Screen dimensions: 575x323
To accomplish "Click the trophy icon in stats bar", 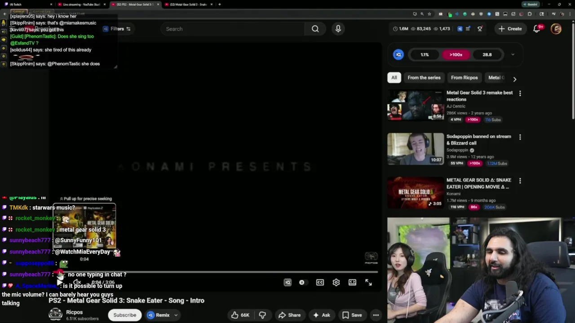I will [x=480, y=29].
